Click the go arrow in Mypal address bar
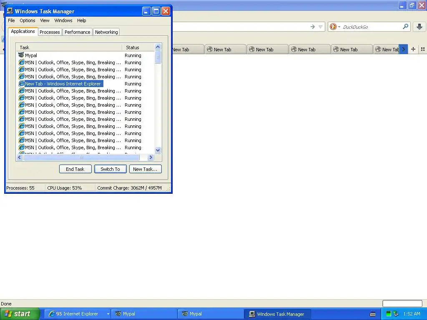The image size is (427, 320). point(313,27)
